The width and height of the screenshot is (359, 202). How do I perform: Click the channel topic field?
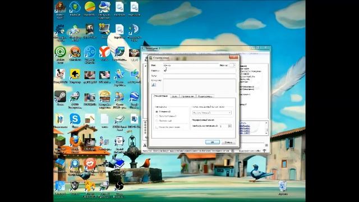[x=200, y=76]
